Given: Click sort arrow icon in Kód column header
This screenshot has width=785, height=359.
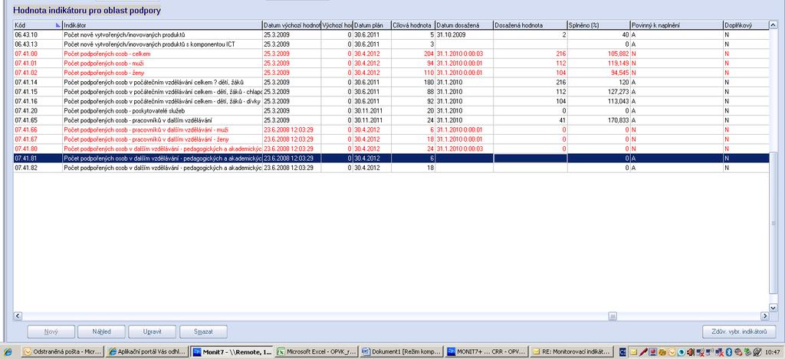Looking at the screenshot, I should [x=58, y=24].
